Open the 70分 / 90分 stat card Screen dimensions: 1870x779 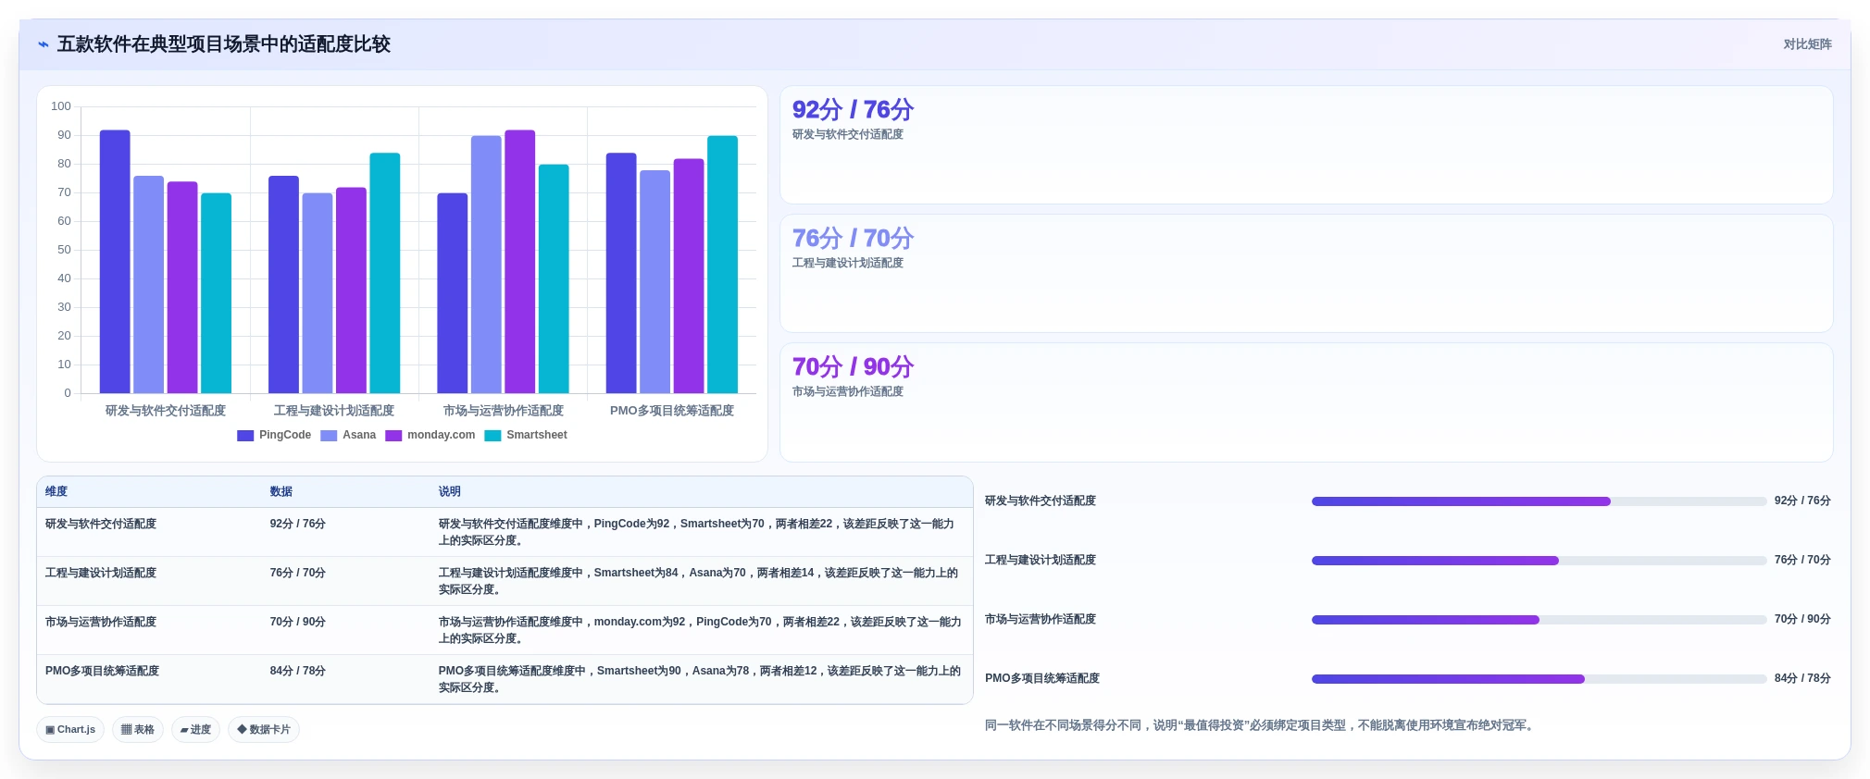[1306, 402]
